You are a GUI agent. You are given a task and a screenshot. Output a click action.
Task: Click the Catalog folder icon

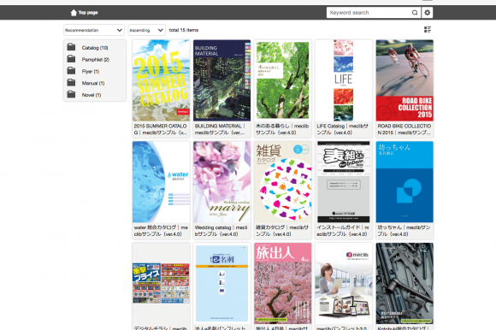pos(71,47)
